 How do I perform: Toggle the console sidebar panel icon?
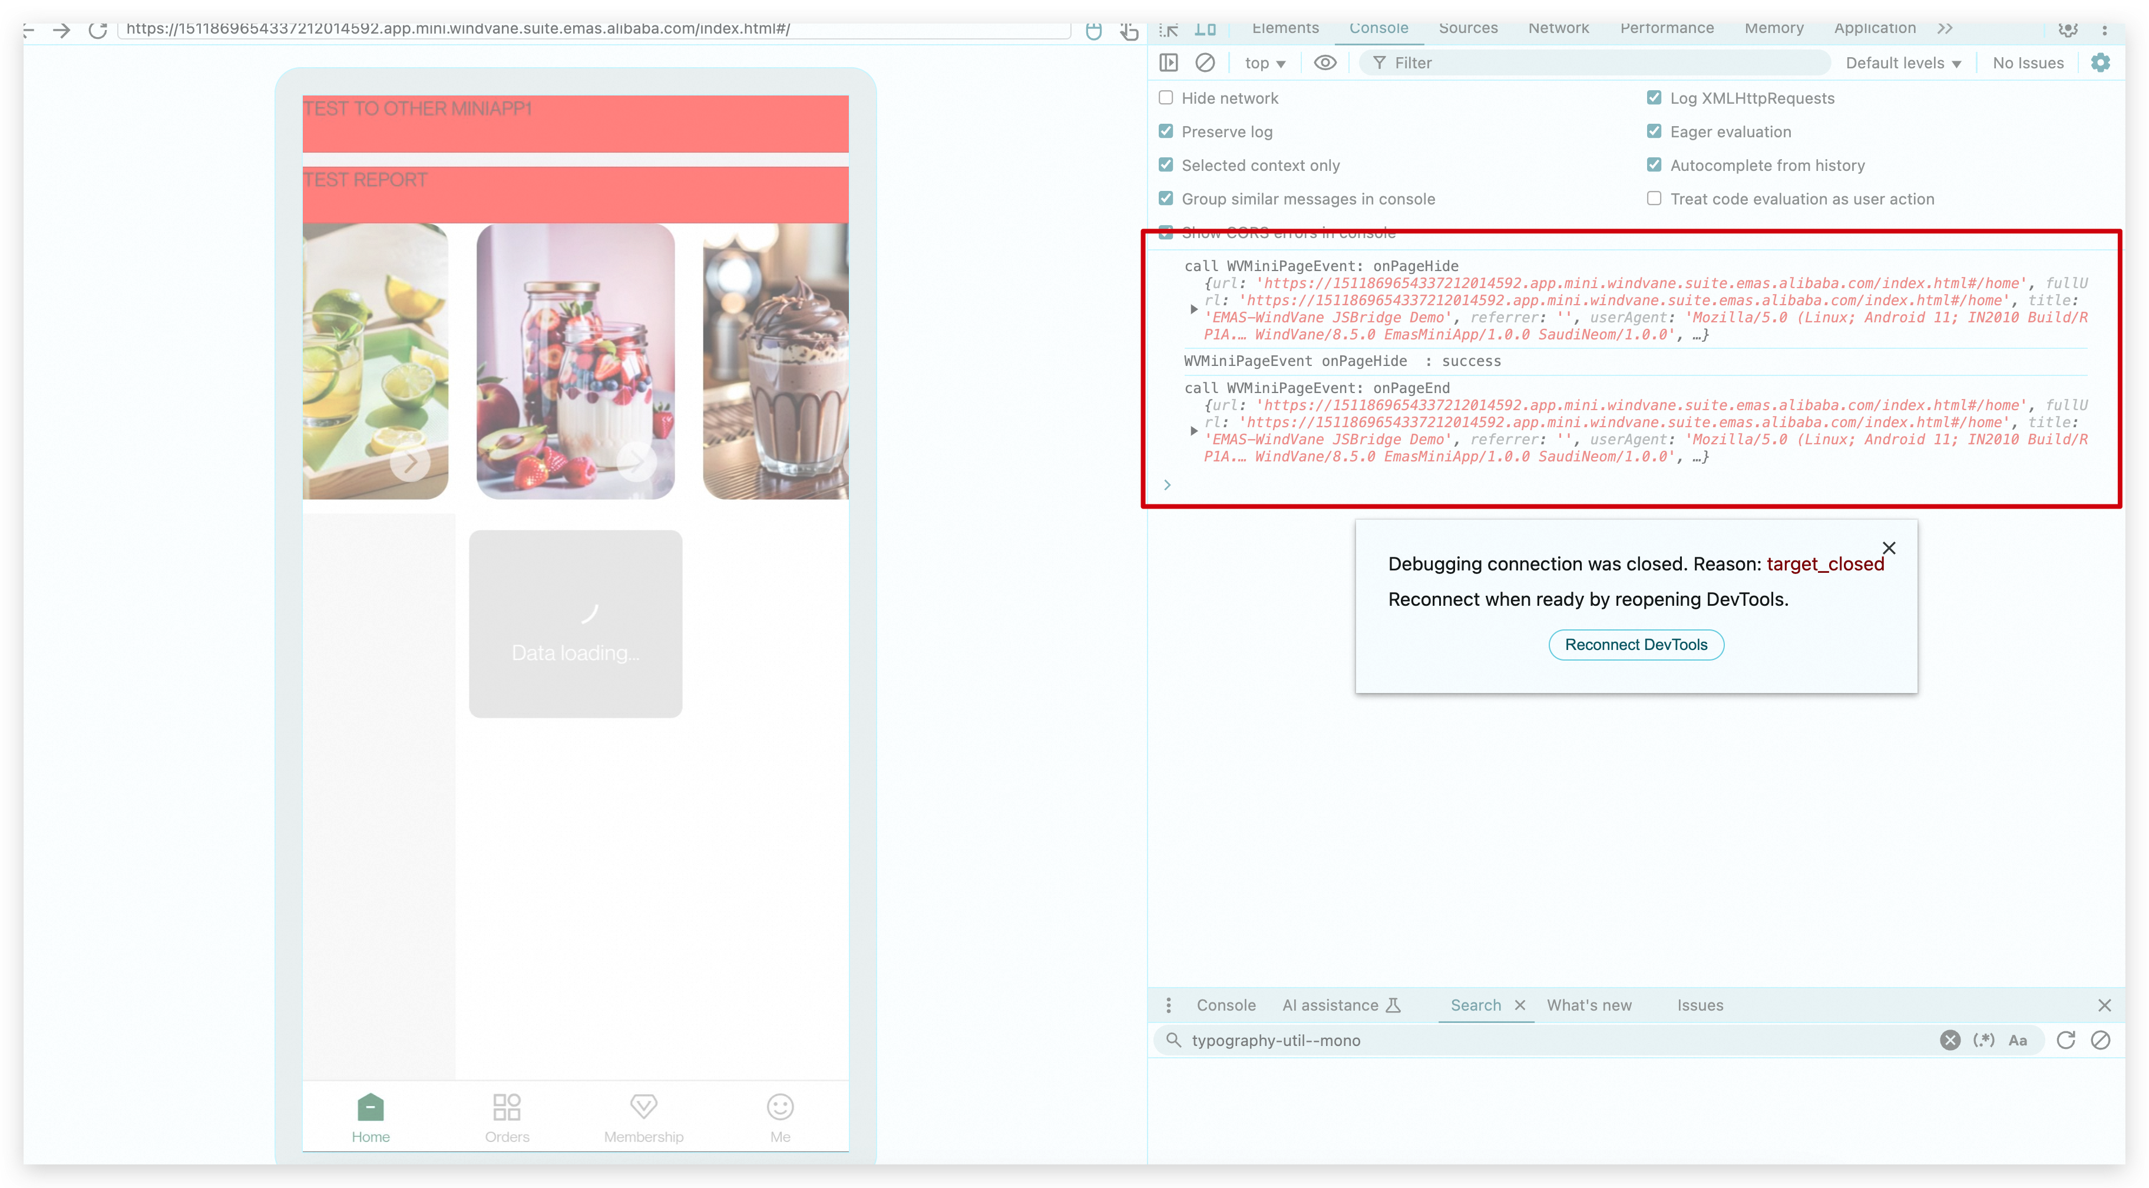pyautogui.click(x=1169, y=62)
